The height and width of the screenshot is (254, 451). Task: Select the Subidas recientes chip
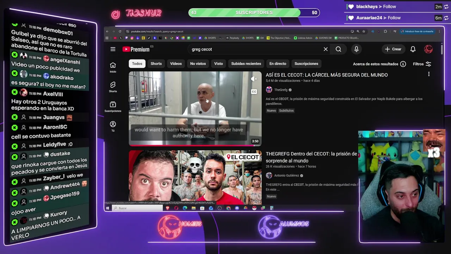point(246,64)
